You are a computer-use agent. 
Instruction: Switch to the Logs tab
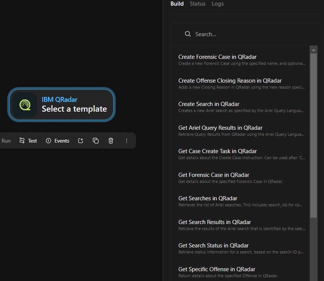pos(218,4)
